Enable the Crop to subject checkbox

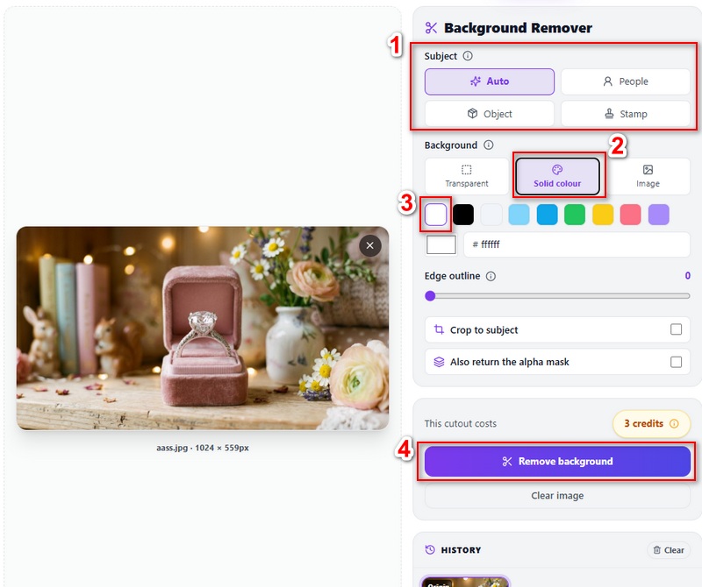tap(676, 329)
